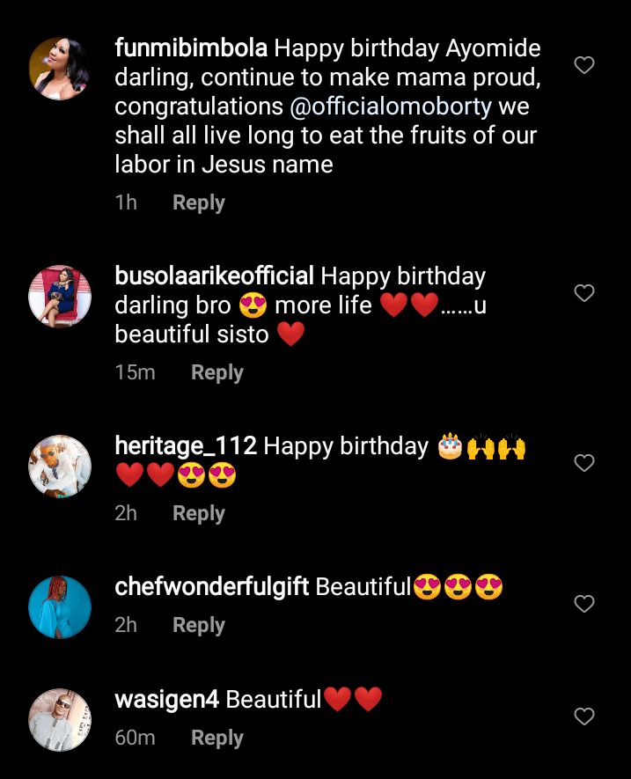
Task: View wasigen4's profile picture
Action: (60, 719)
